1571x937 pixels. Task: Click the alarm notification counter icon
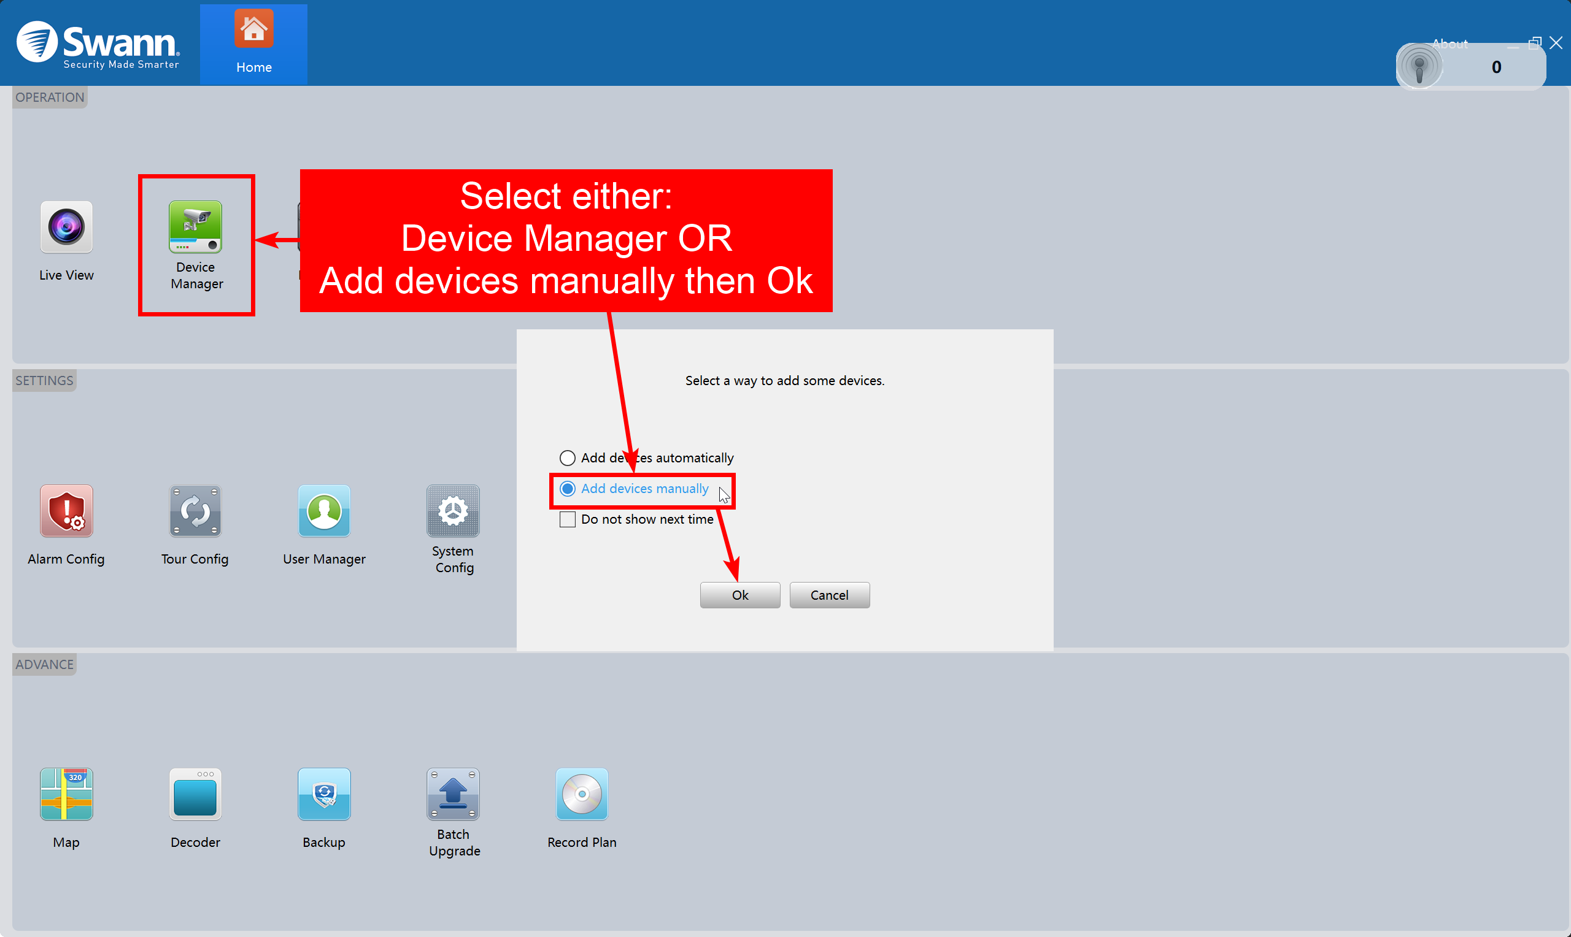tap(1419, 67)
